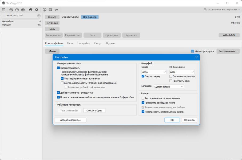The width and height of the screenshot is (242, 160).
Task: Click the print icon in toolbar
Action: pyautogui.click(x=31, y=10)
